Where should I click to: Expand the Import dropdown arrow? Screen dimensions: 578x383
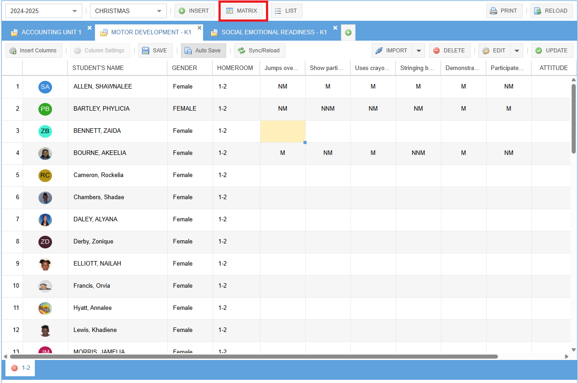pos(419,51)
